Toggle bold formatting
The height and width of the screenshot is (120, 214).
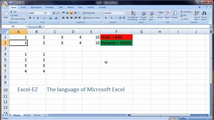[x=30, y=18]
